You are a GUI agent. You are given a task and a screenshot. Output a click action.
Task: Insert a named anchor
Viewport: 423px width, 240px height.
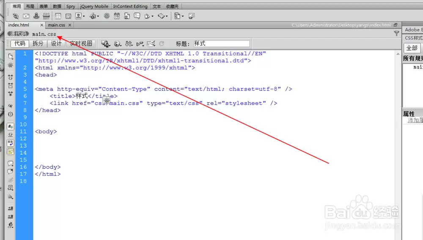point(36,16)
